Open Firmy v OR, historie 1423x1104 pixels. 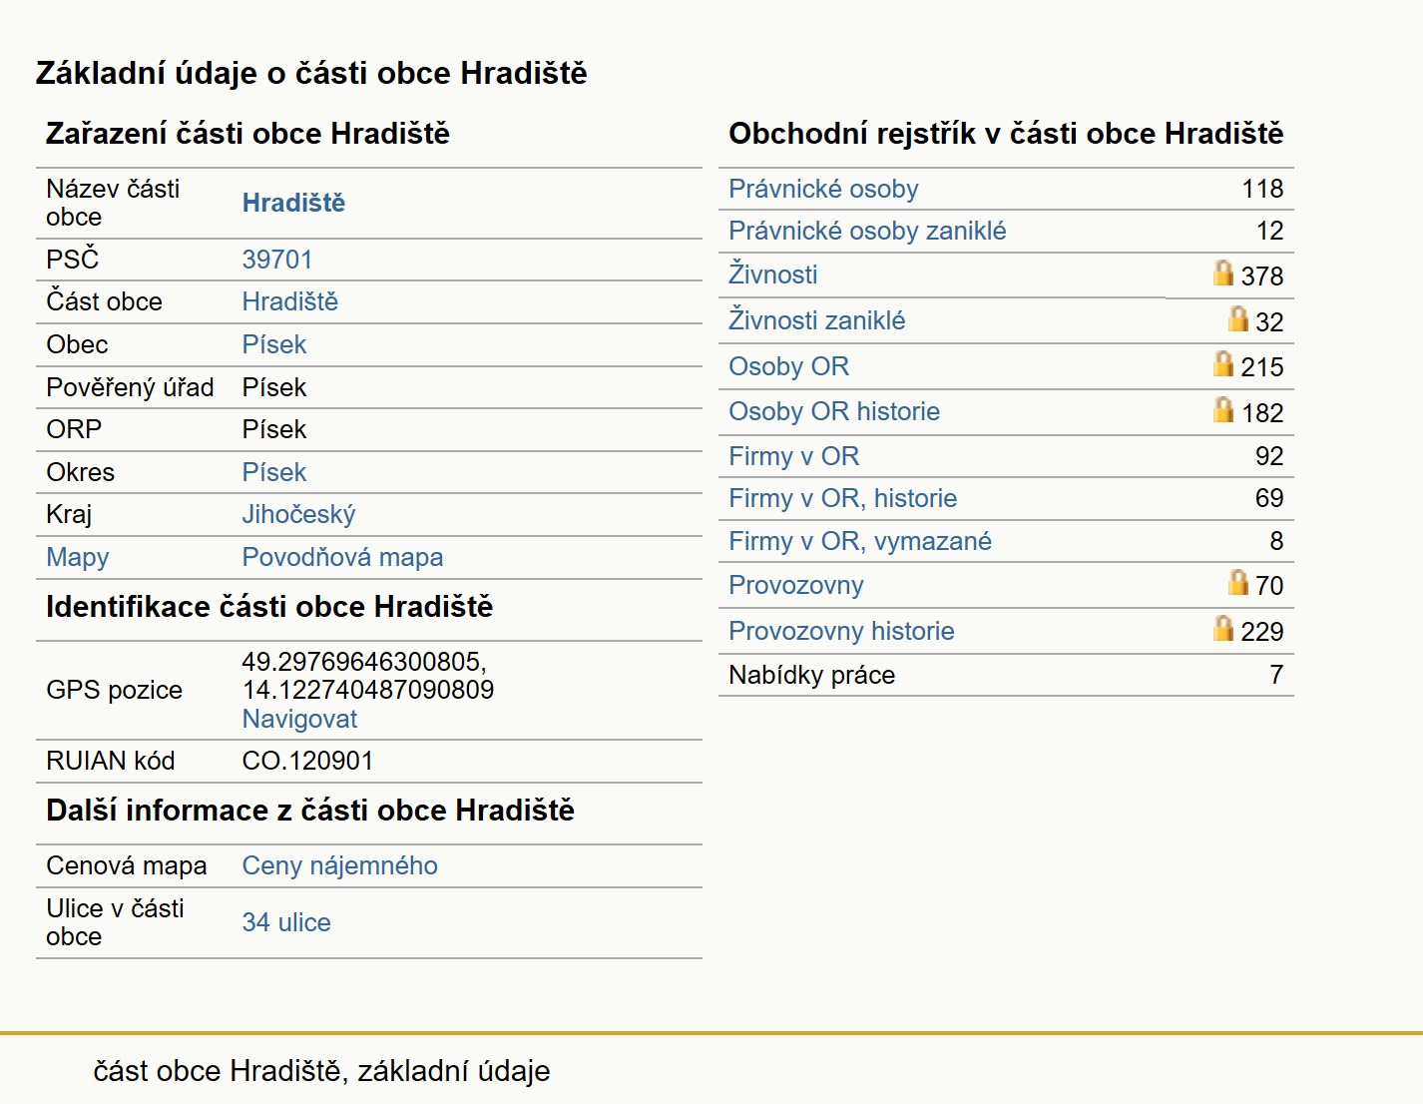tap(843, 498)
